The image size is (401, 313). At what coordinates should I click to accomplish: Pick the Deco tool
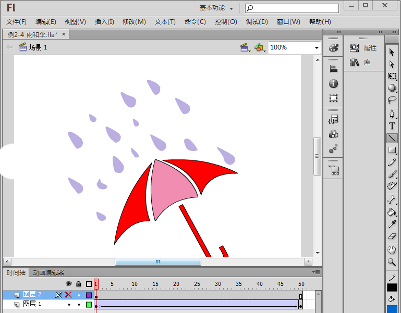pyautogui.click(x=392, y=186)
